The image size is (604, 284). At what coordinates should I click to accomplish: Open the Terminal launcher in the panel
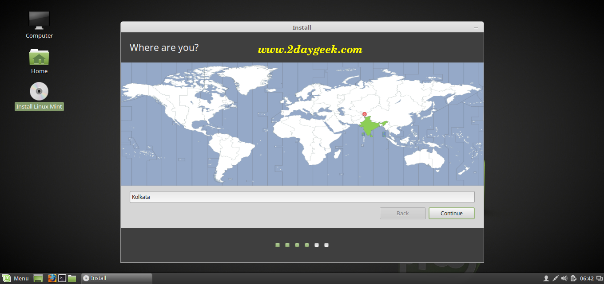63,278
